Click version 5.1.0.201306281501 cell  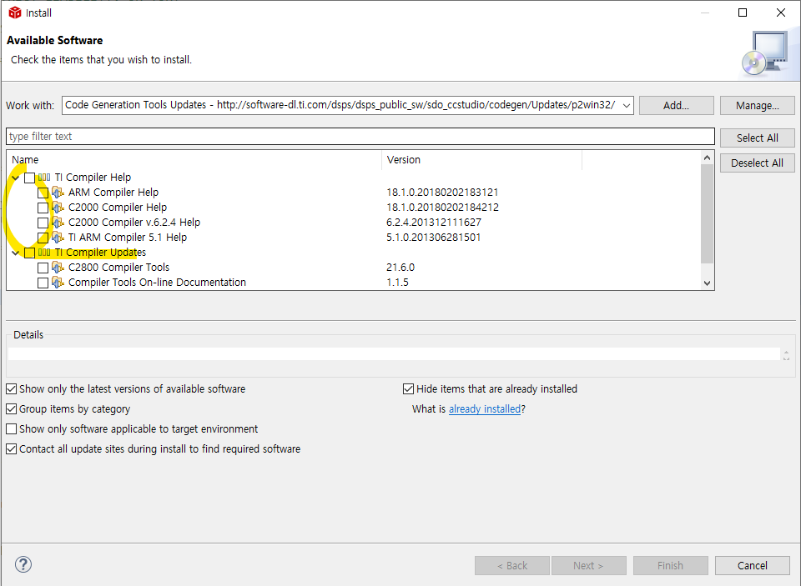433,238
